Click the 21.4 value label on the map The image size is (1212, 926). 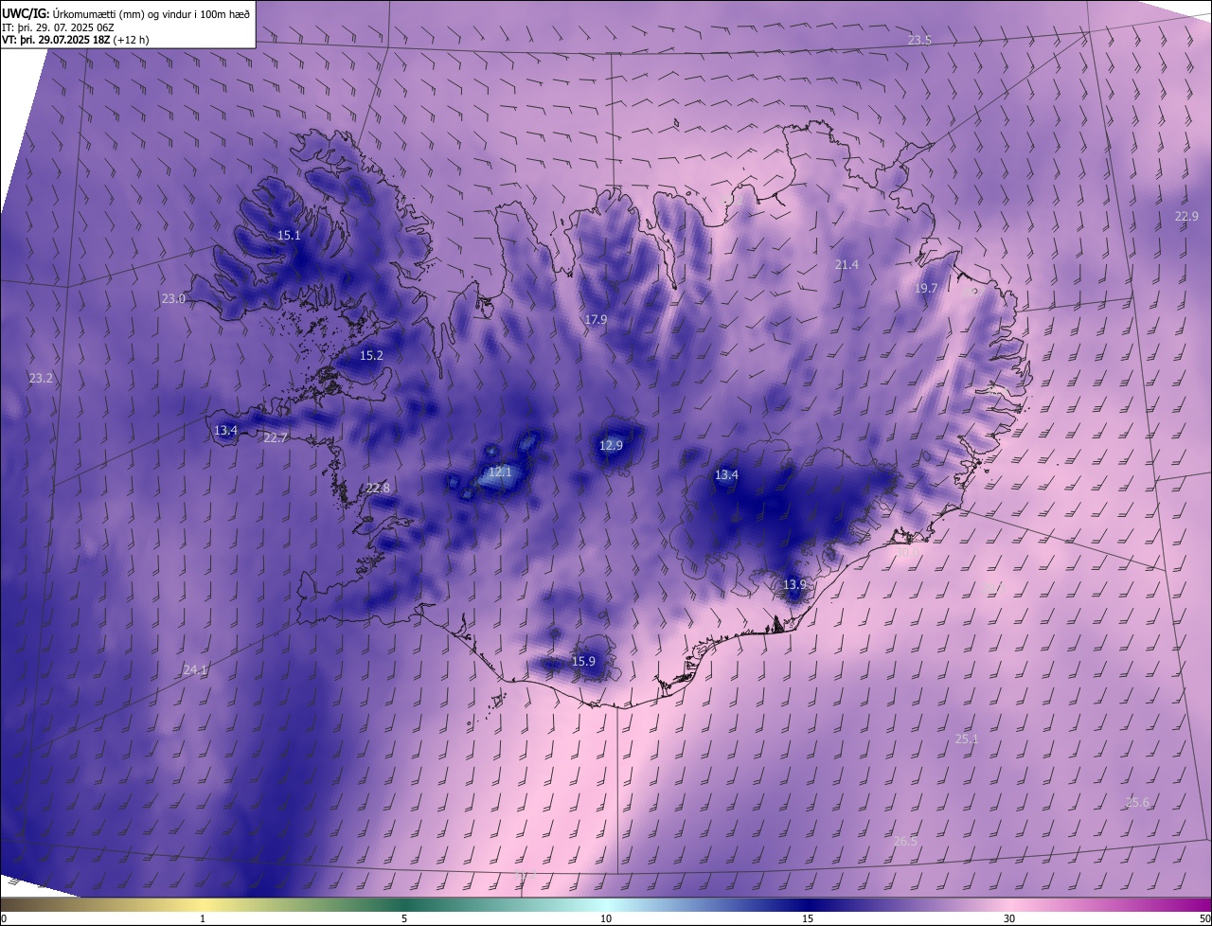pos(847,264)
